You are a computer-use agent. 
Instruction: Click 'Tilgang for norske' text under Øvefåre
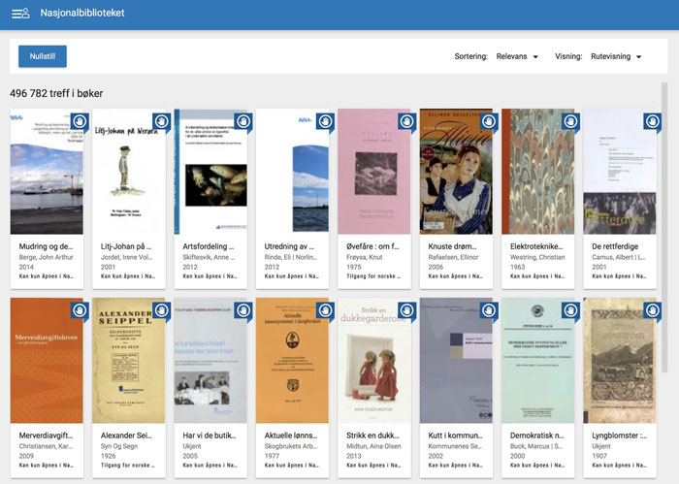coord(373,276)
